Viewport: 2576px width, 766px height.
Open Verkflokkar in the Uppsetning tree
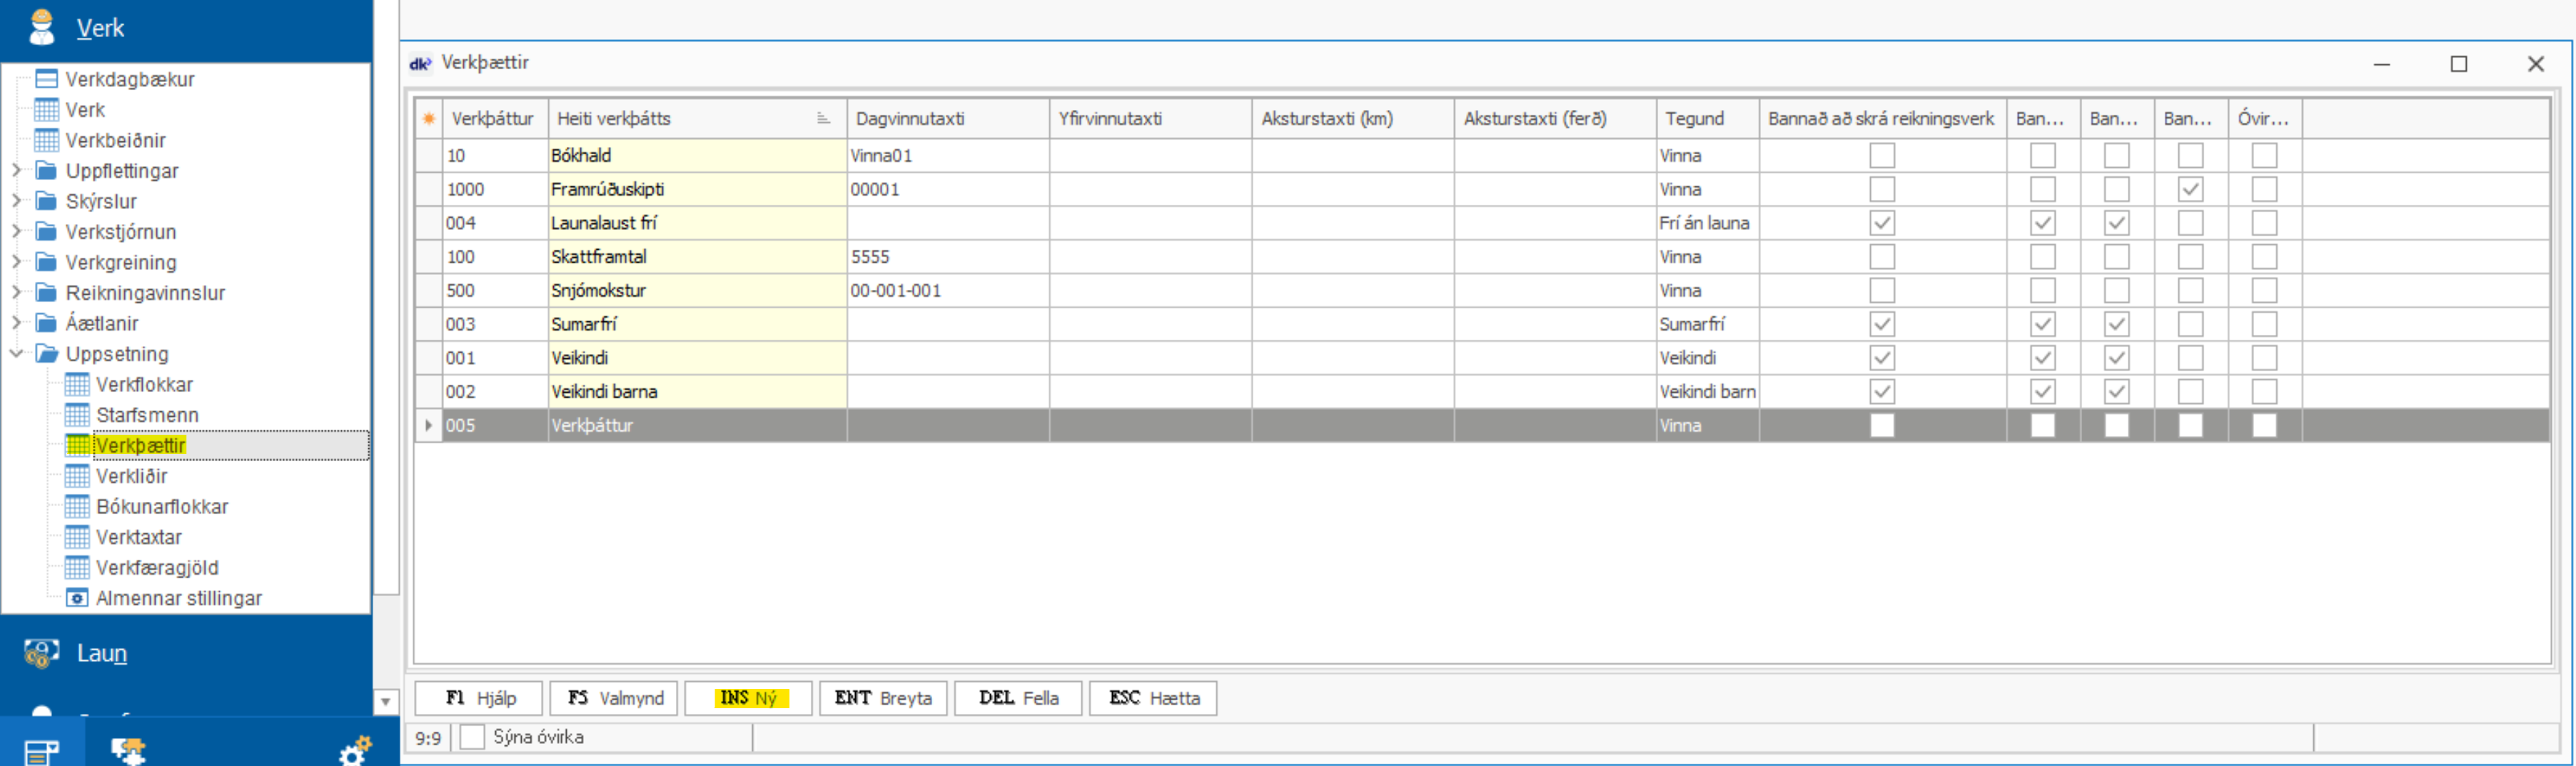pos(144,385)
